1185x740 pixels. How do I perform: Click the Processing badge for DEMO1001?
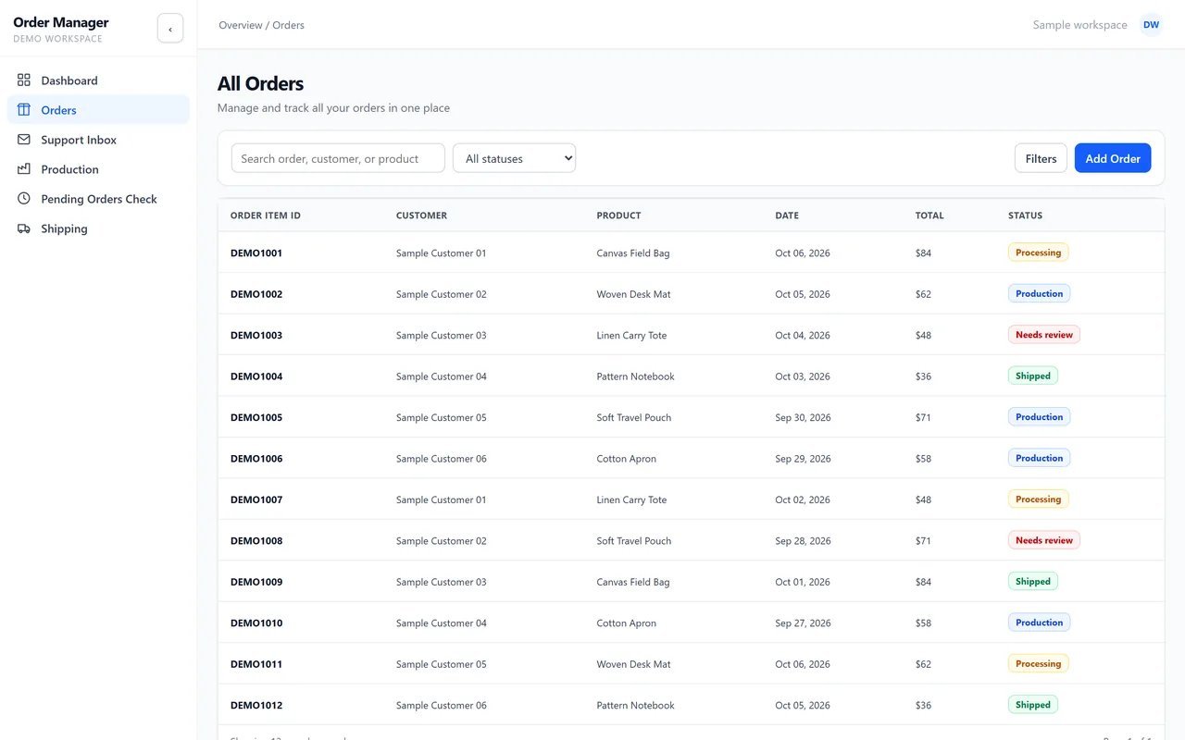1038,253
